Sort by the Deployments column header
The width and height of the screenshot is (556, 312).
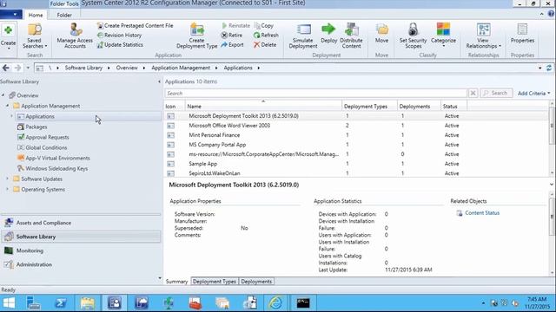click(419, 106)
